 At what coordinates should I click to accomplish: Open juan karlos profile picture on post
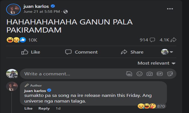pos(13,9)
